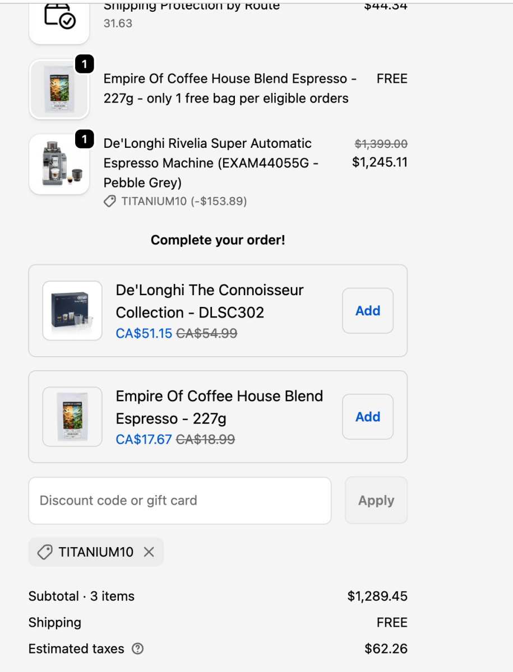This screenshot has height=672, width=513.
Task: Click the Shipping Protection package icon
Action: click(59, 17)
